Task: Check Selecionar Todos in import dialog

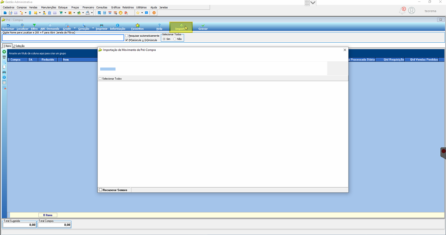Action: [x=100, y=78]
